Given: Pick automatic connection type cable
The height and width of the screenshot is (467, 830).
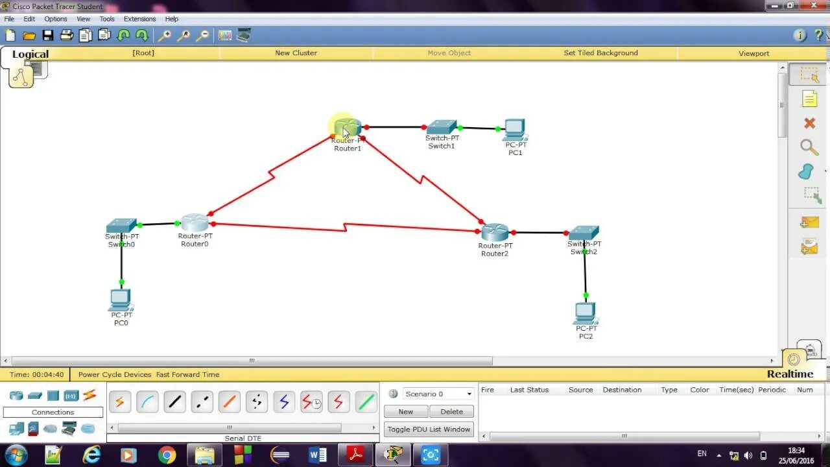Looking at the screenshot, I should coord(119,402).
